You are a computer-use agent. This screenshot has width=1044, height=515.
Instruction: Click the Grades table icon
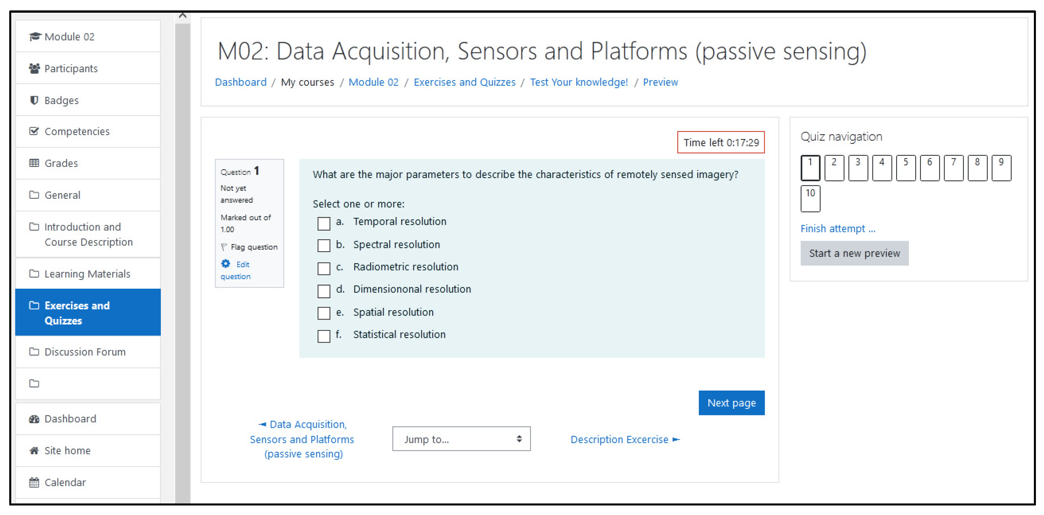tap(34, 163)
